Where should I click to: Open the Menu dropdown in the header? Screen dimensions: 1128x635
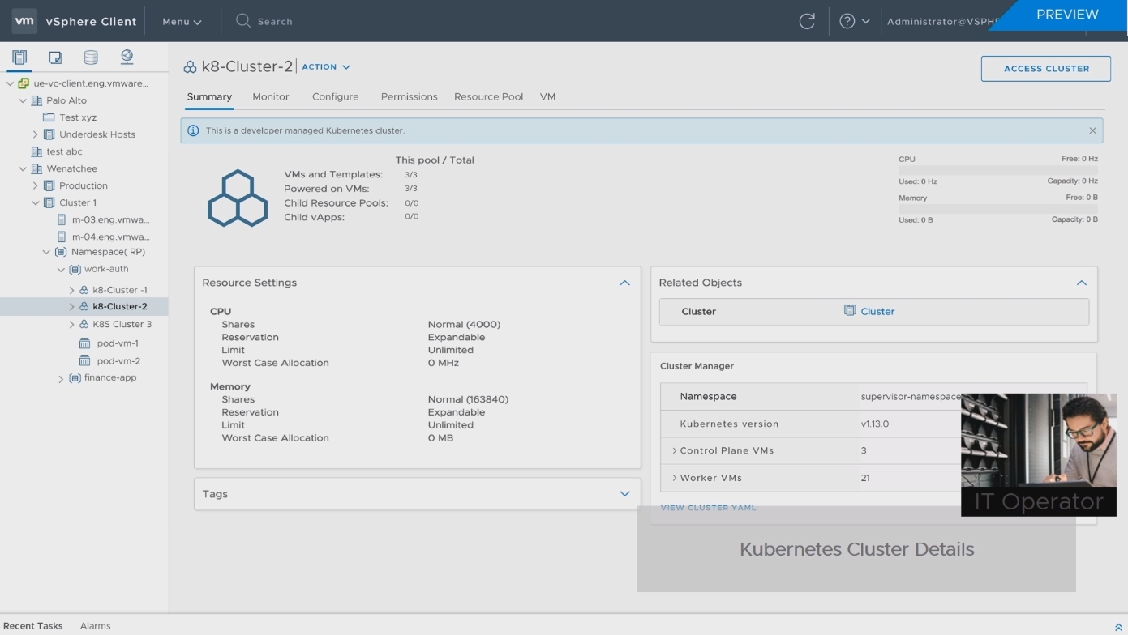pos(182,22)
